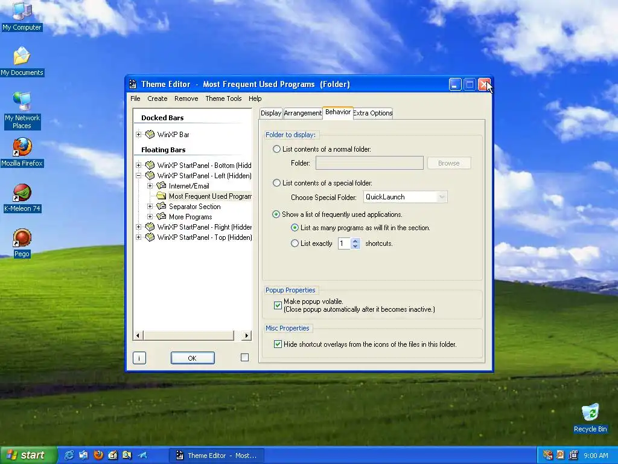Viewport: 618px width, 464px height.
Task: Click Internet Explorer quick launch icon
Action: click(69, 455)
